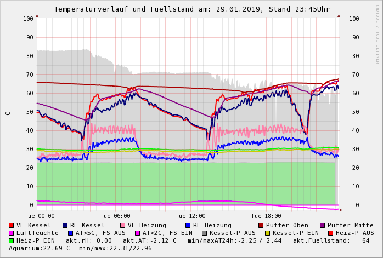Click the red VL Kessel legend swatch
383x258 pixels.
12,225
